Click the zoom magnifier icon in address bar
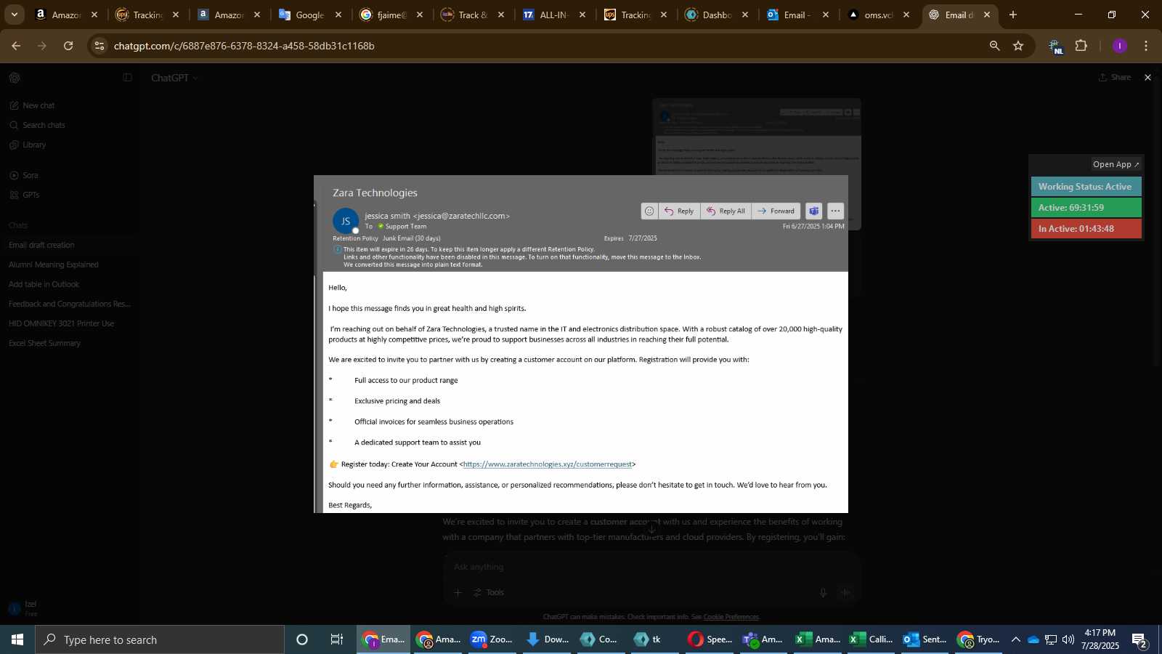 tap(994, 46)
